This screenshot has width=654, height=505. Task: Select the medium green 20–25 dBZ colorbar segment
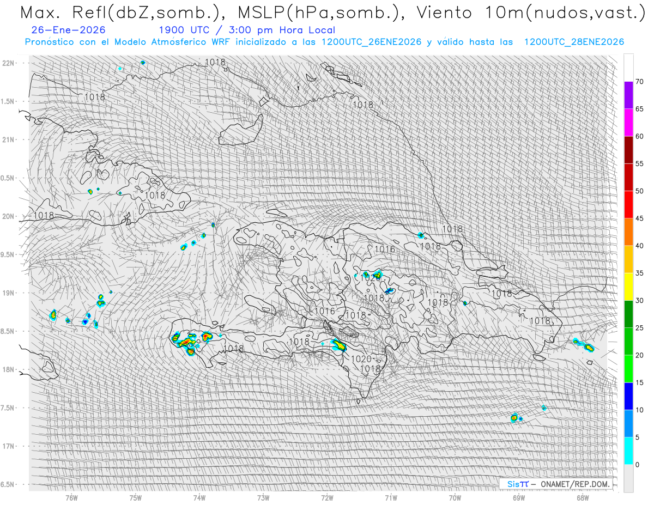tap(628, 341)
